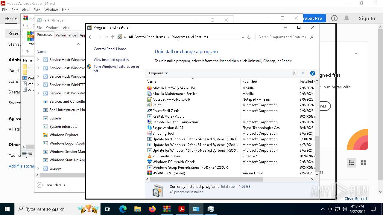Click Clear Recent in Acrobat

click(356, 199)
